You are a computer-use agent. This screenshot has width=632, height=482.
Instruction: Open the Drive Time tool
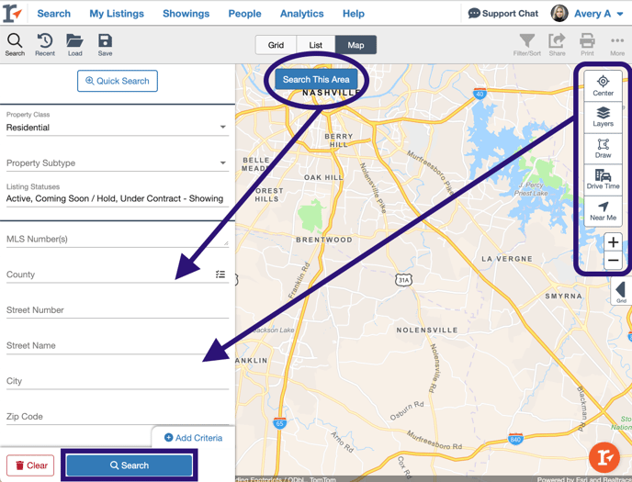[x=603, y=179]
